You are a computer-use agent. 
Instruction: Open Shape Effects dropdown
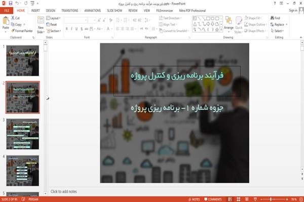tap(255, 31)
